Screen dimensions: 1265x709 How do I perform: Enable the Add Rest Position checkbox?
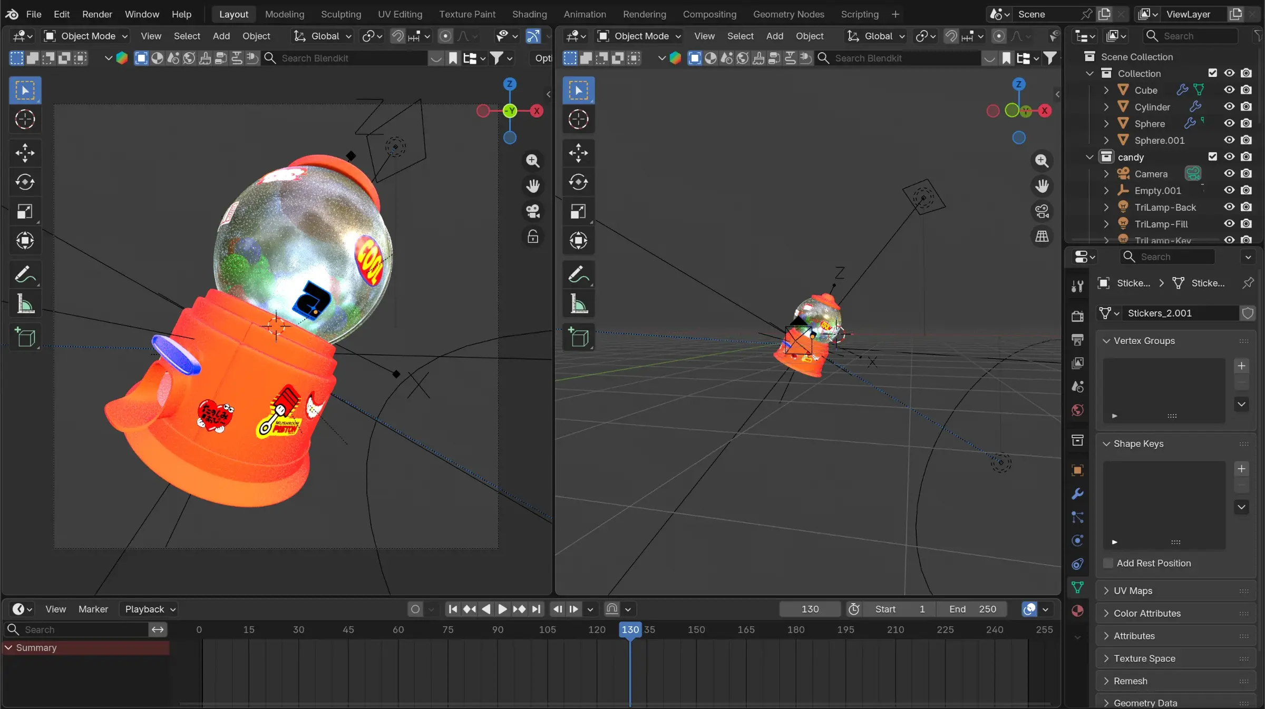pos(1108,563)
